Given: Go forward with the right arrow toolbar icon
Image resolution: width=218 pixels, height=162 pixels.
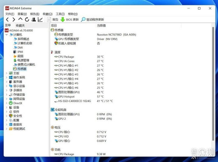Looking at the screenshot, I should pyautogui.click(x=14, y=20).
